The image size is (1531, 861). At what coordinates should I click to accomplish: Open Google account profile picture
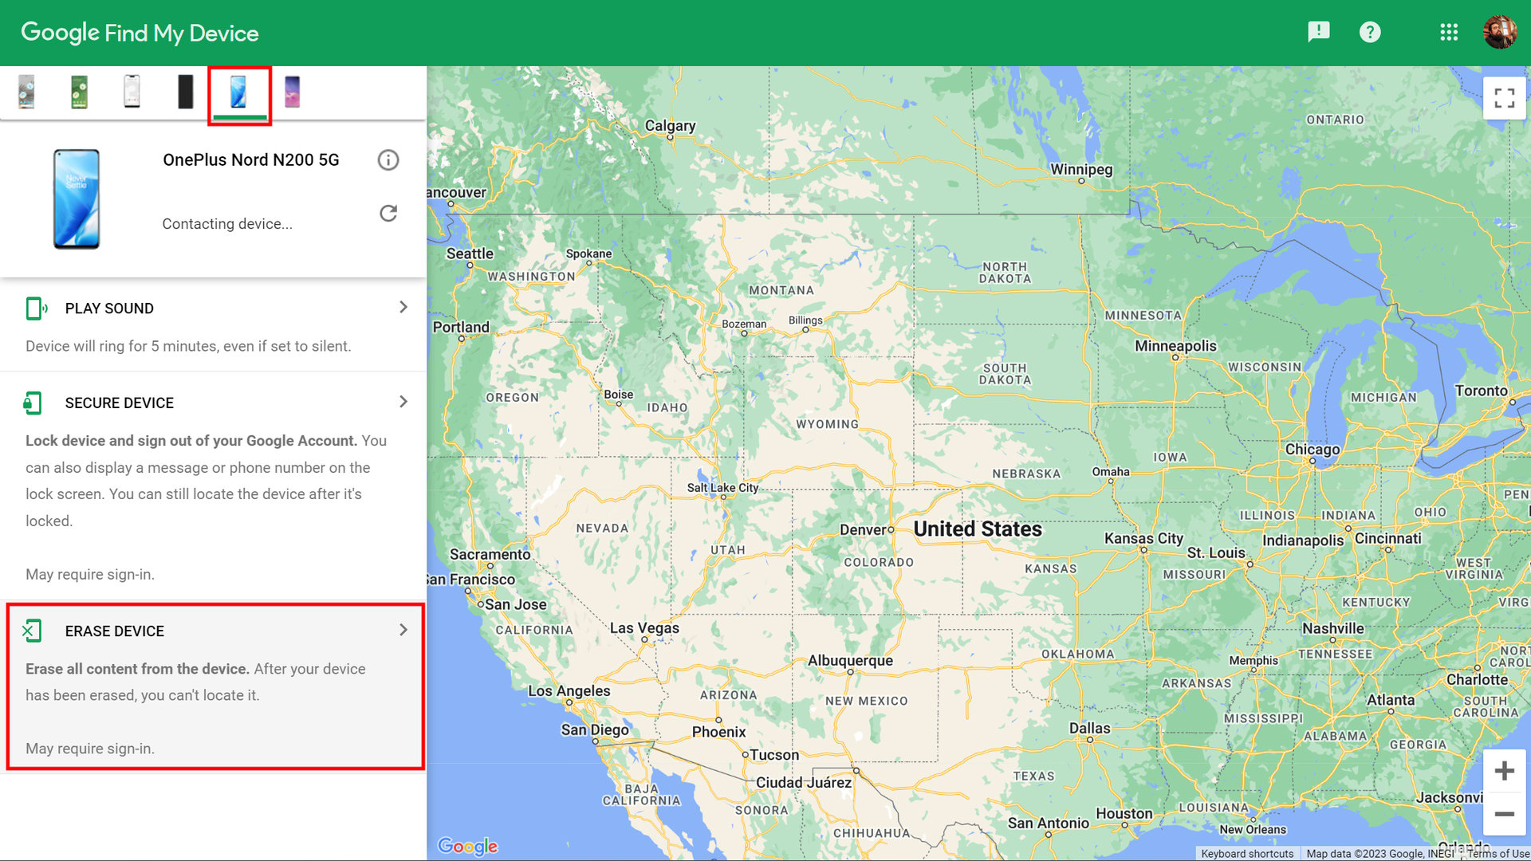[x=1499, y=32]
